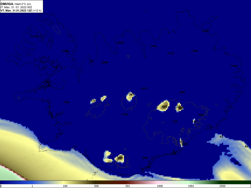Click the 65 value over the sea

click(x=221, y=137)
